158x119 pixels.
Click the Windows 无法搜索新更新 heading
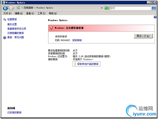pyautogui.click(x=69, y=28)
